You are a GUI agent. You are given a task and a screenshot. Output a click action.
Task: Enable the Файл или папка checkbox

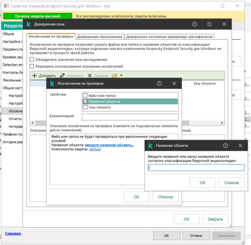(85, 95)
